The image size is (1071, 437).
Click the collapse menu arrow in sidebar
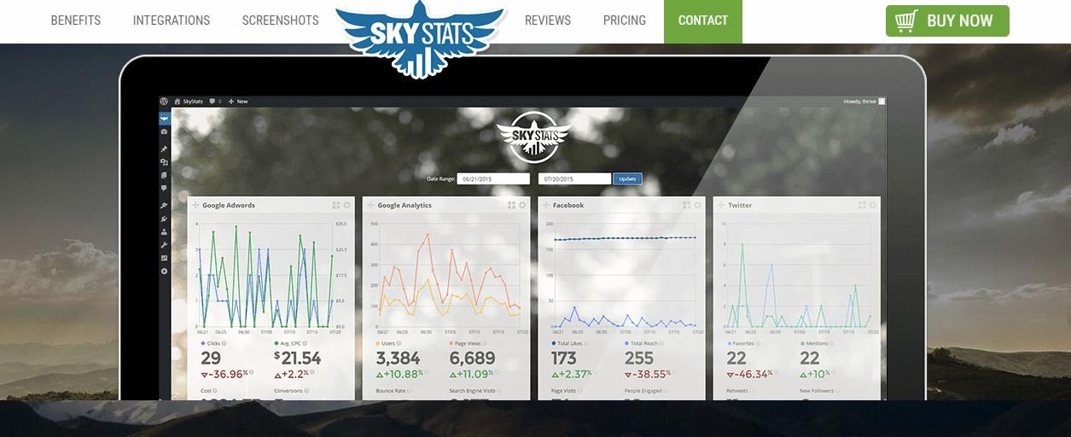pyautogui.click(x=164, y=271)
